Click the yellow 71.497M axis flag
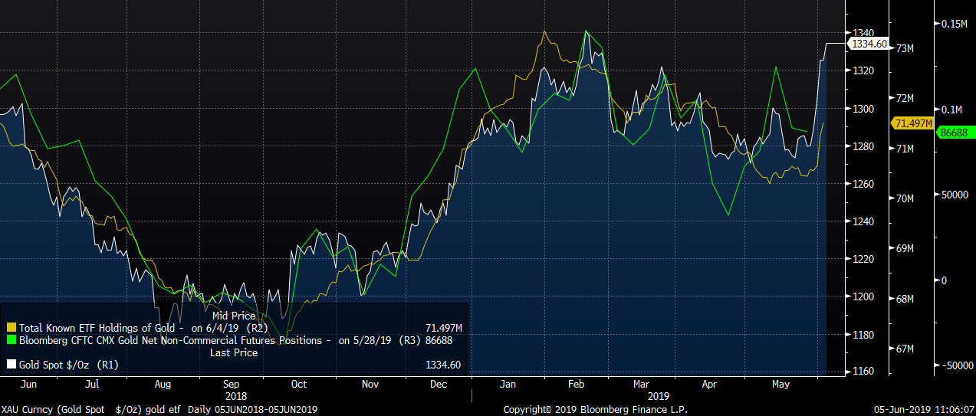 point(912,123)
